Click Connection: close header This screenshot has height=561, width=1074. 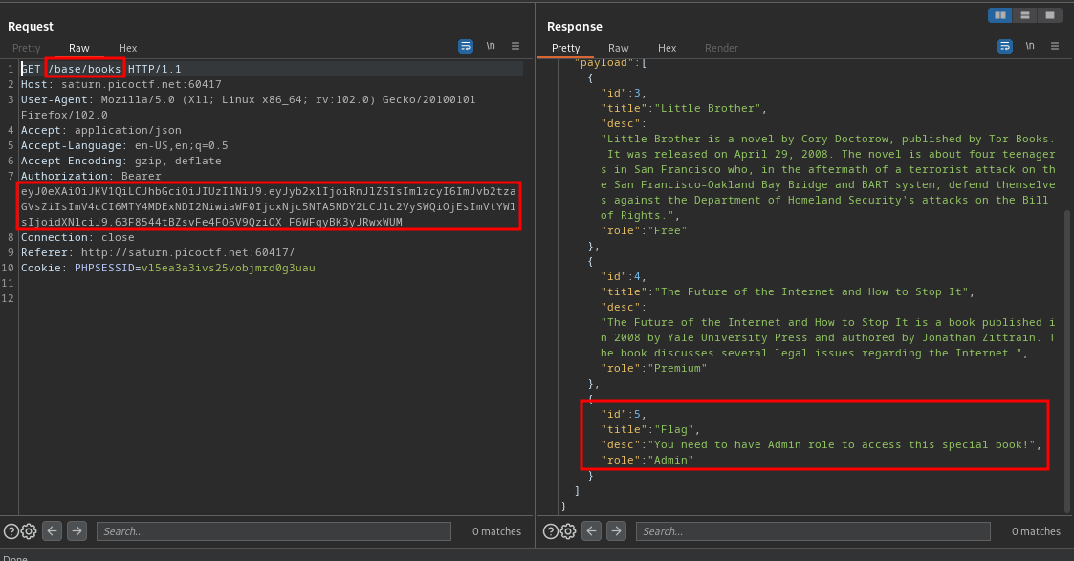coord(77,237)
